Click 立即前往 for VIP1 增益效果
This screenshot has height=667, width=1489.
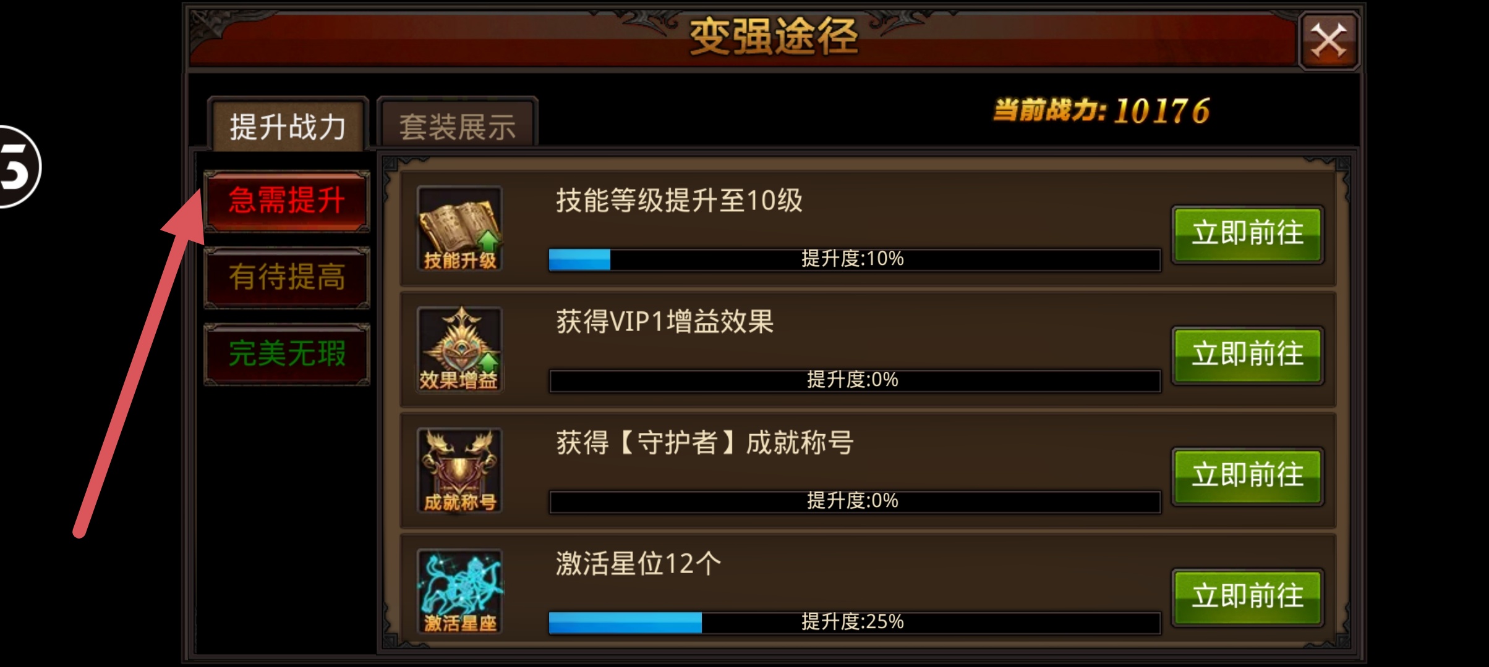[1247, 356]
